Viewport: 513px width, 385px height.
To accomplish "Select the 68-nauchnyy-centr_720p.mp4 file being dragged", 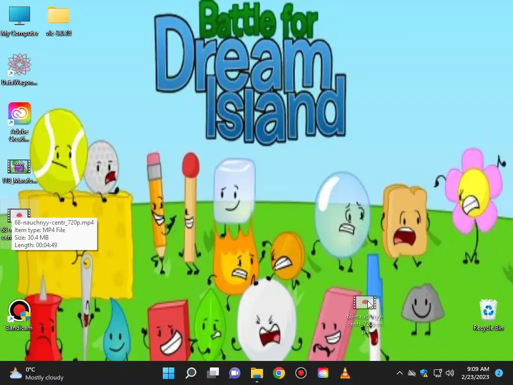I will (365, 314).
